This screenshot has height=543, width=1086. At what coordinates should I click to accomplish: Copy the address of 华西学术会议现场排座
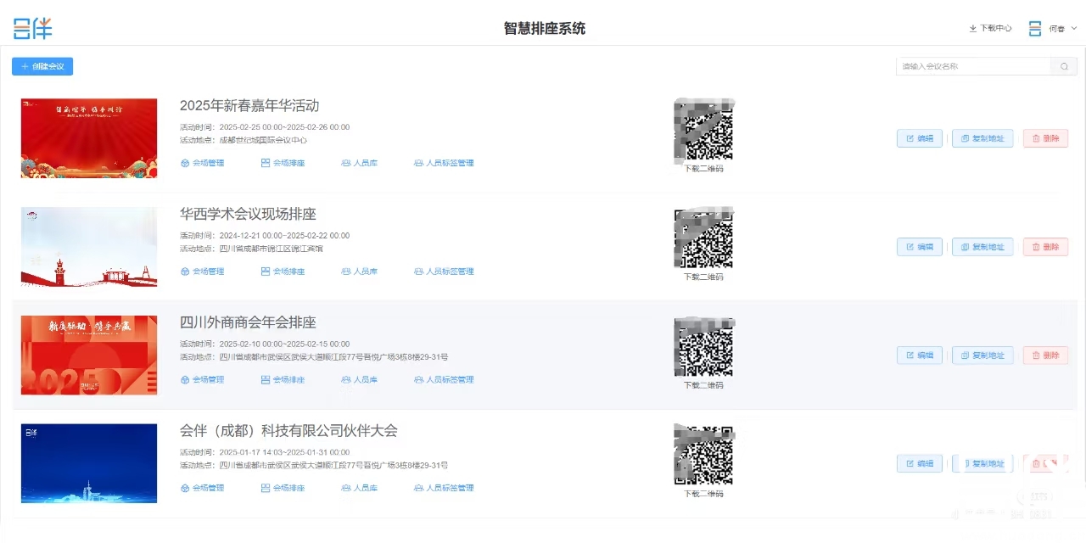click(x=982, y=247)
